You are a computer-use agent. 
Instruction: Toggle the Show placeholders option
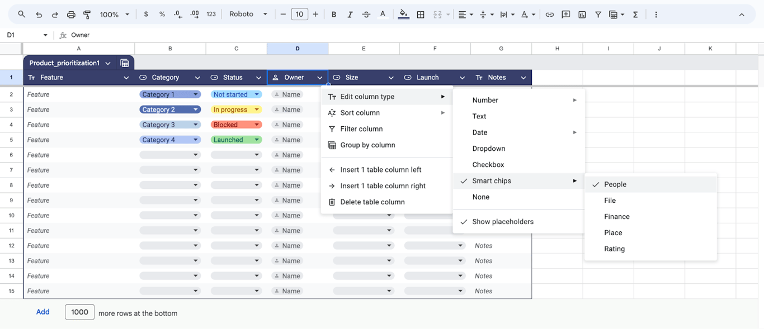coord(518,222)
